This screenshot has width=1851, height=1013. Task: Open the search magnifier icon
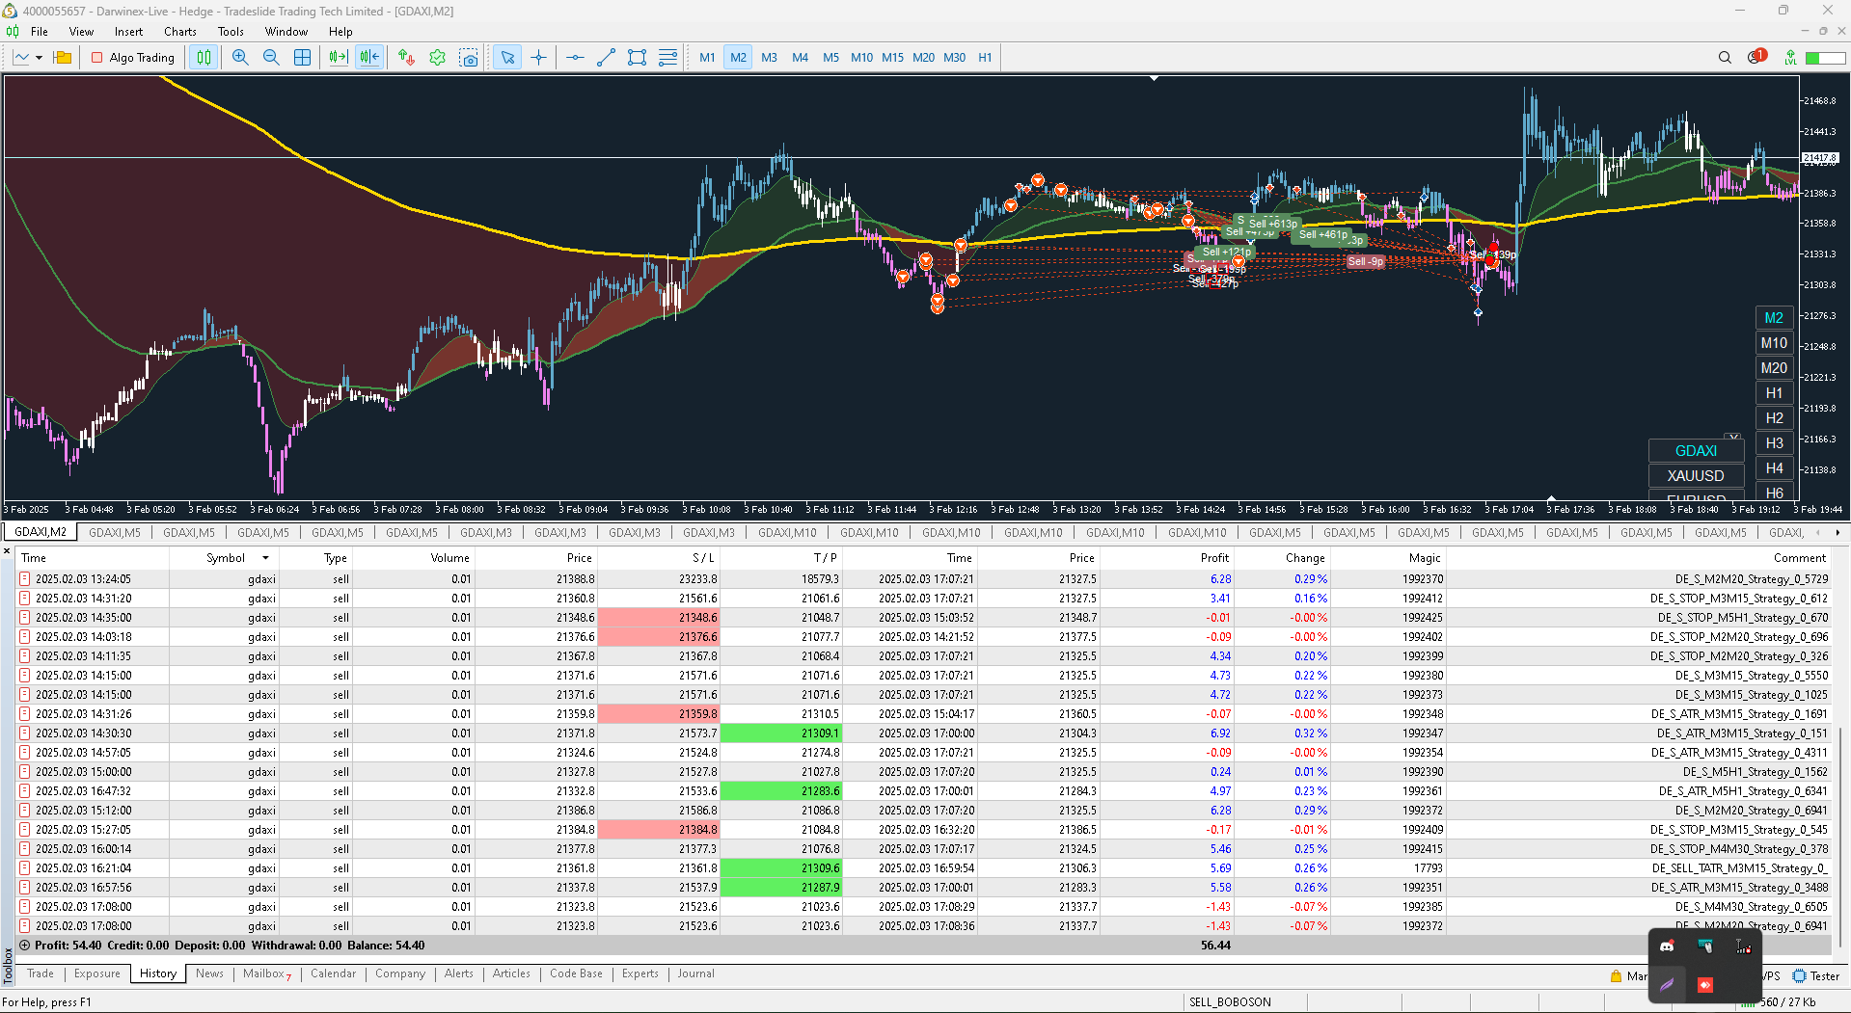[x=1725, y=58]
